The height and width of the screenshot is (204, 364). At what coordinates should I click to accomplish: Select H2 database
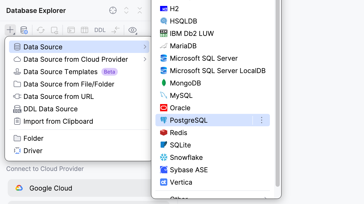[213, 9]
